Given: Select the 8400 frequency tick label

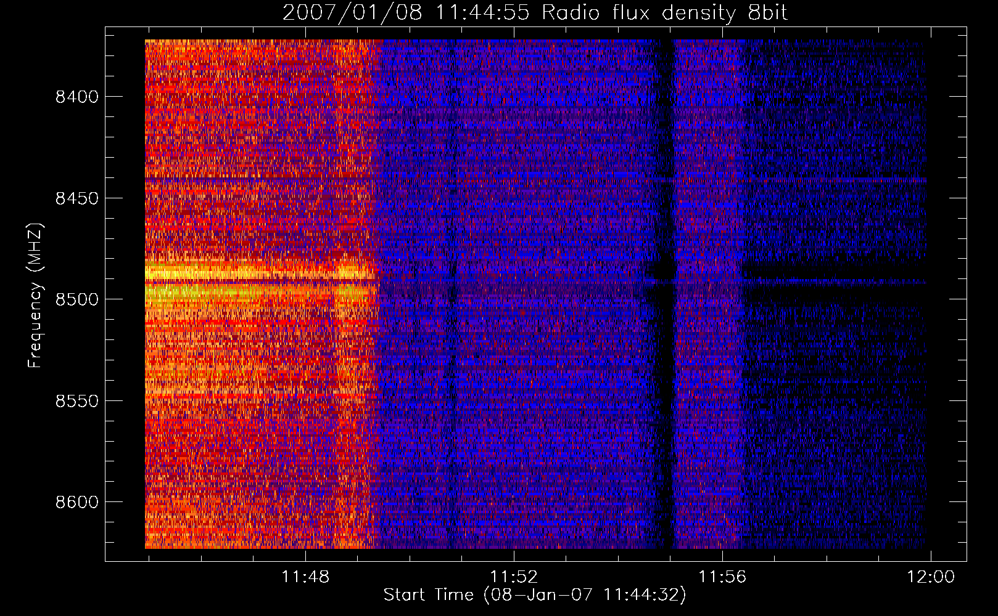Looking at the screenshot, I should [77, 97].
